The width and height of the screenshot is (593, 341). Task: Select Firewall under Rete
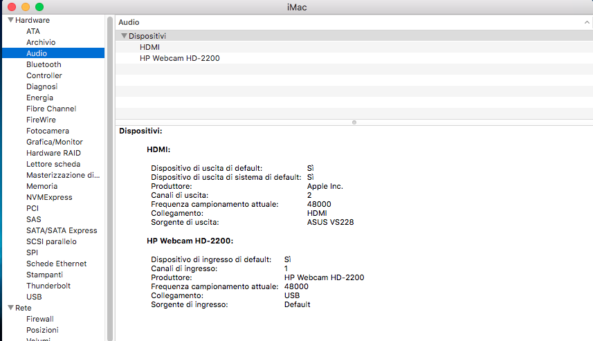click(x=40, y=319)
